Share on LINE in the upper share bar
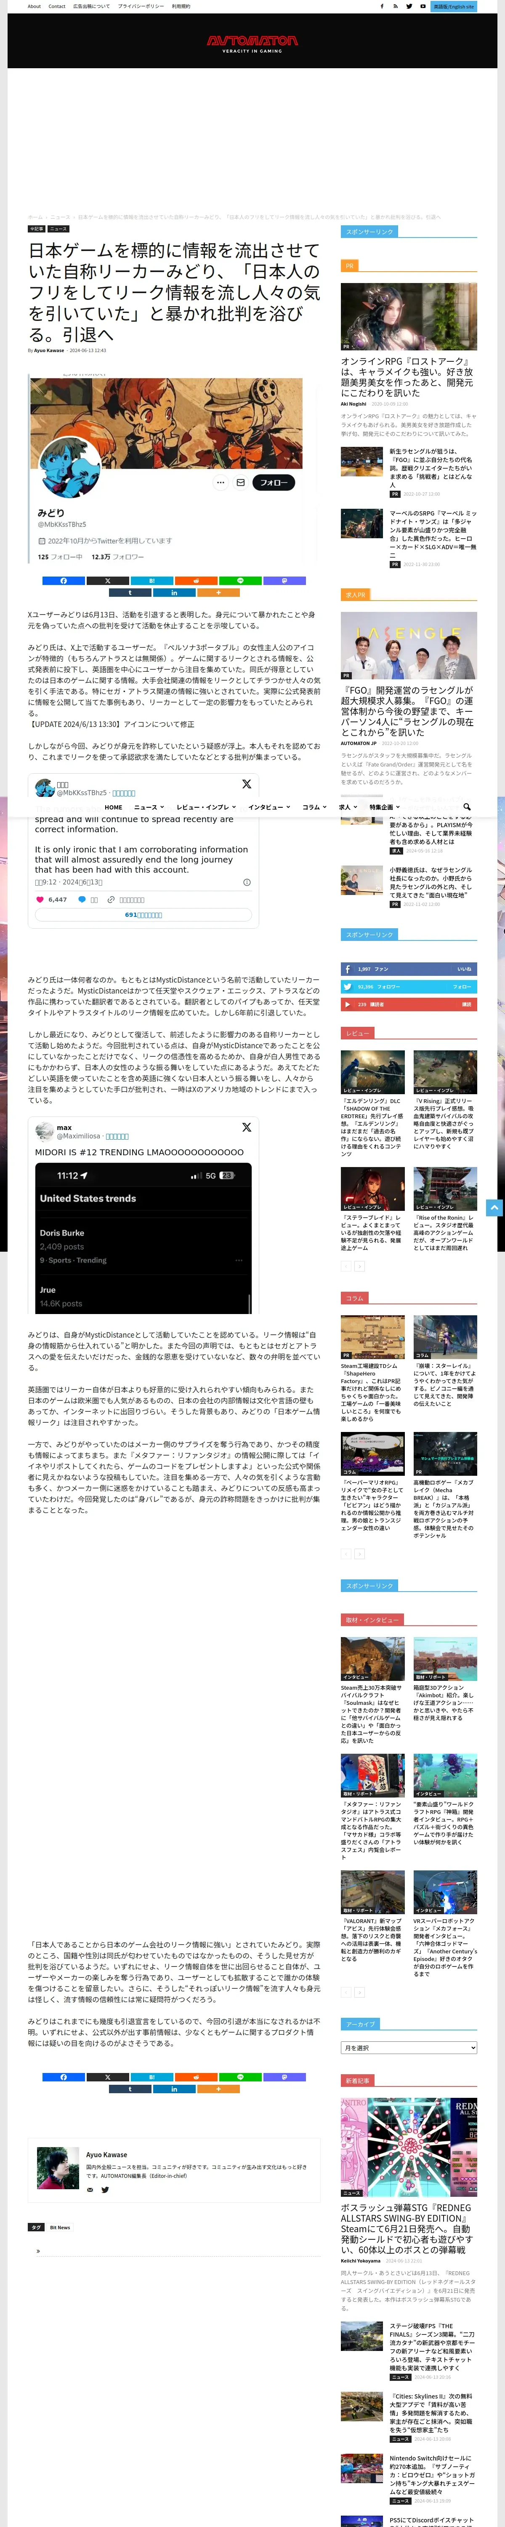The height and width of the screenshot is (2527, 505). [x=240, y=581]
